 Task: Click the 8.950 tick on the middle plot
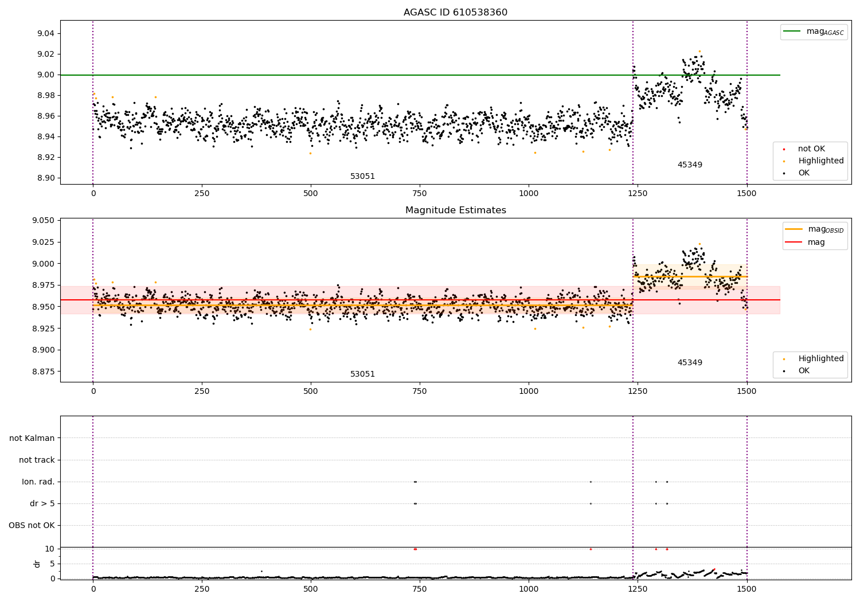pos(43,307)
